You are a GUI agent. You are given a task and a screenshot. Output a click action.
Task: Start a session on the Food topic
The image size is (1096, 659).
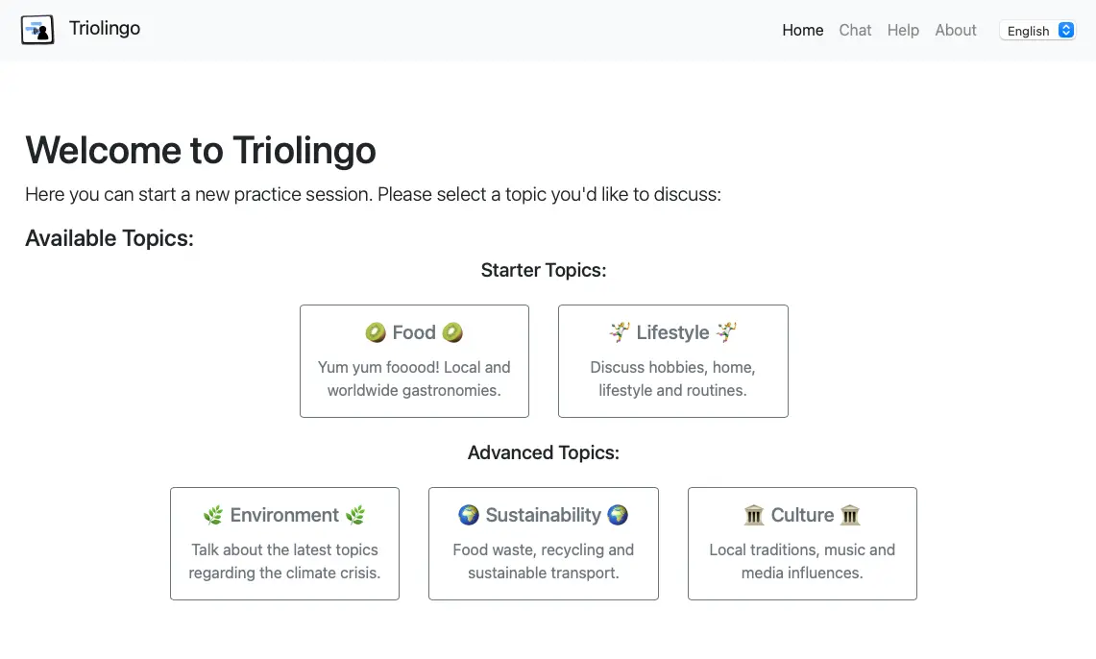click(414, 361)
